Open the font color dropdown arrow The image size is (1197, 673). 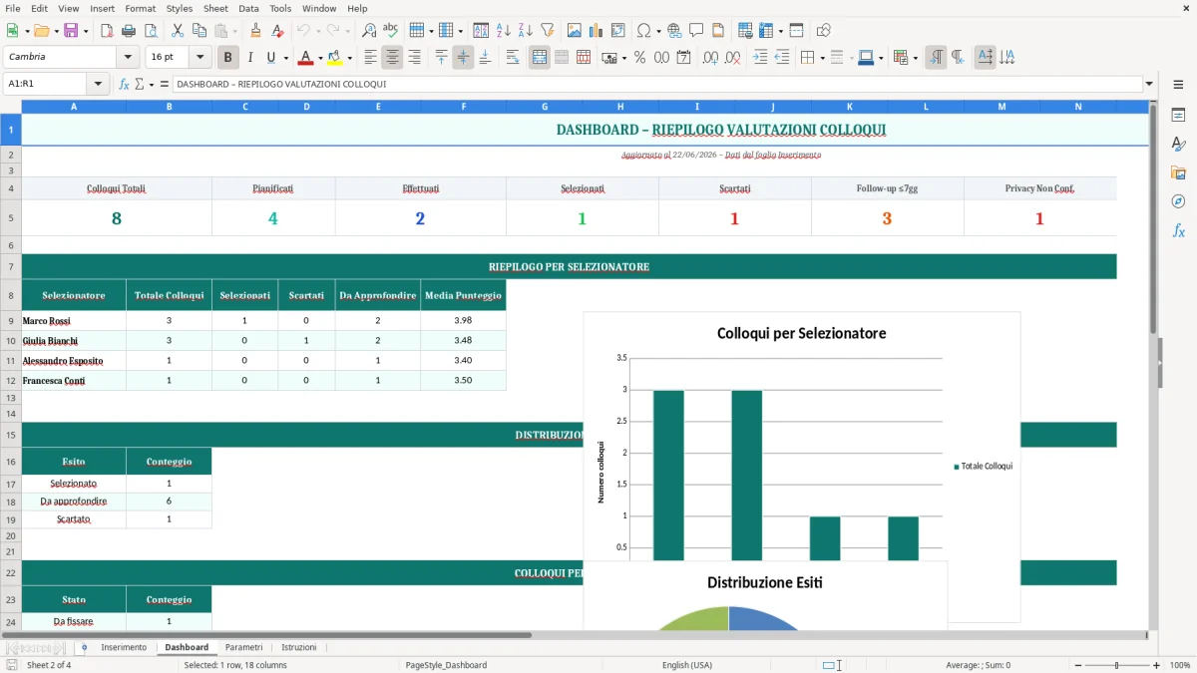click(x=319, y=58)
